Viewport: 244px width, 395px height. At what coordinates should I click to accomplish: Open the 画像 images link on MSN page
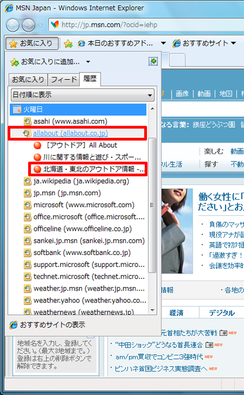pyautogui.click(x=183, y=94)
